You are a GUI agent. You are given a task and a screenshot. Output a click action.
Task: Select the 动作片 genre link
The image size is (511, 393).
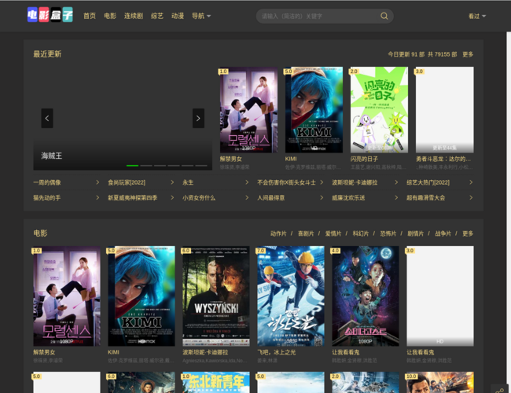[278, 233]
